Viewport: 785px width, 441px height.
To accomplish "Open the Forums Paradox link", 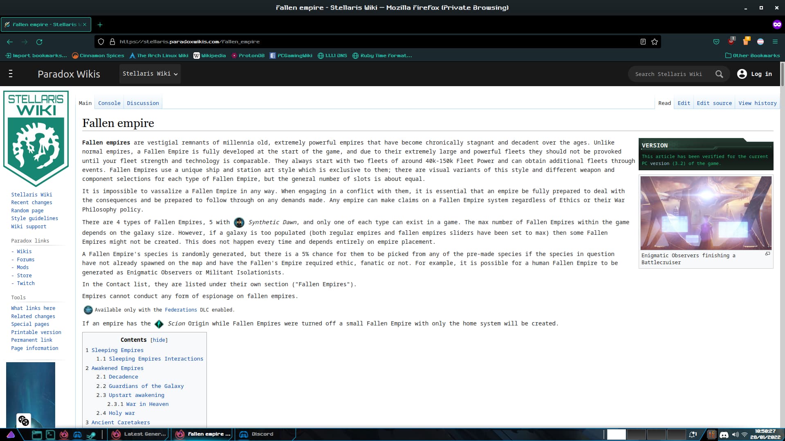I will coord(25,260).
